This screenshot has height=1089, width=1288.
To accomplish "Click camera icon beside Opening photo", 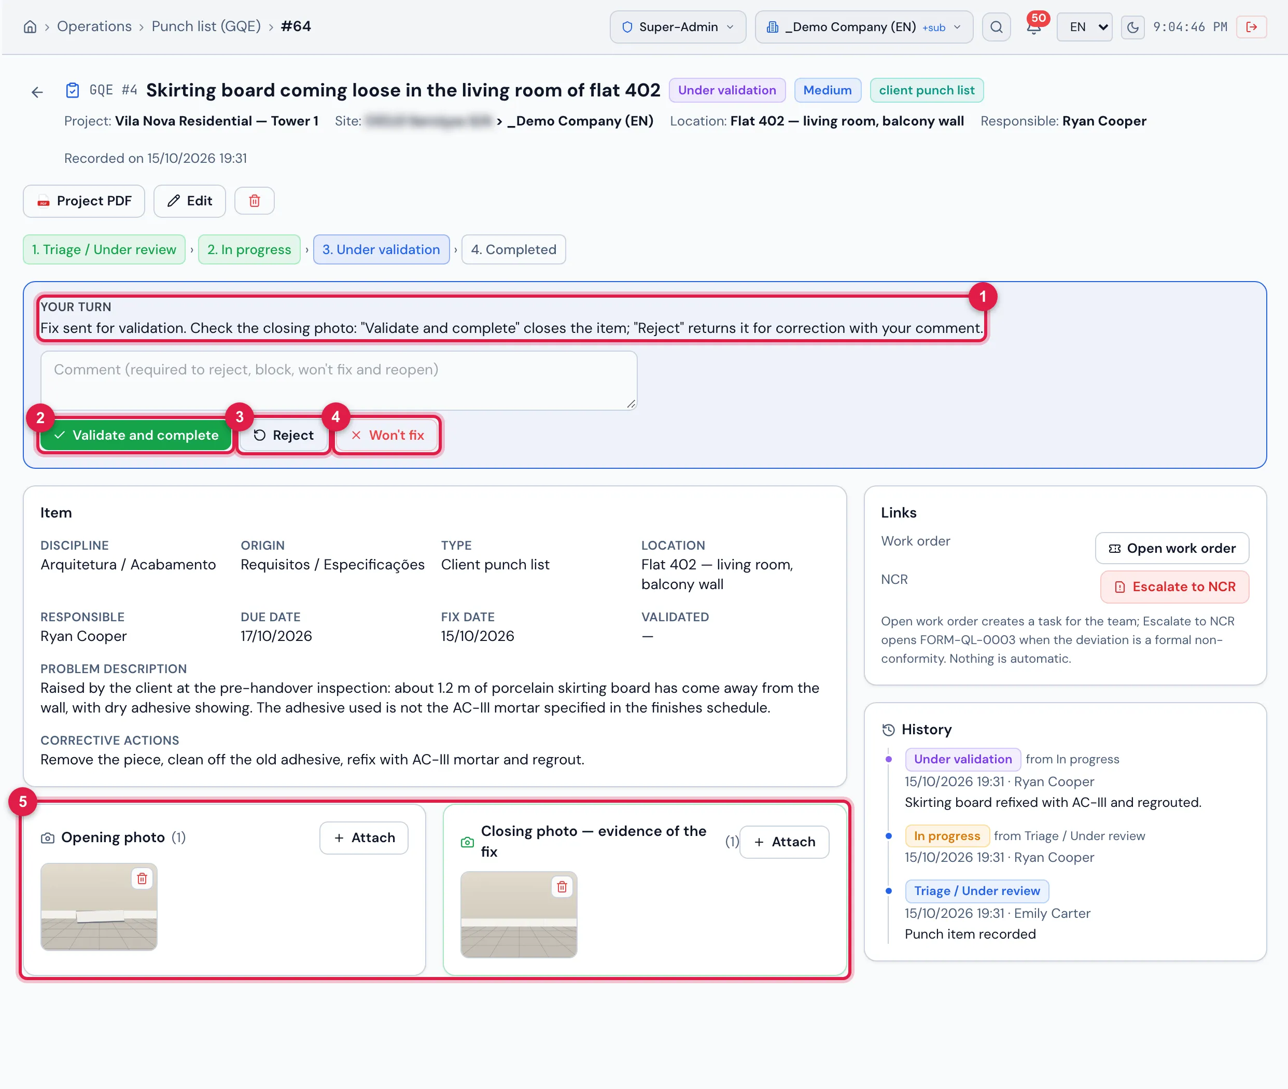I will (48, 837).
